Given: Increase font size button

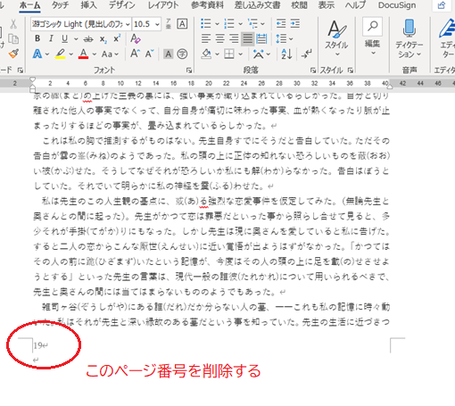Looking at the screenshot, I should point(136,54).
